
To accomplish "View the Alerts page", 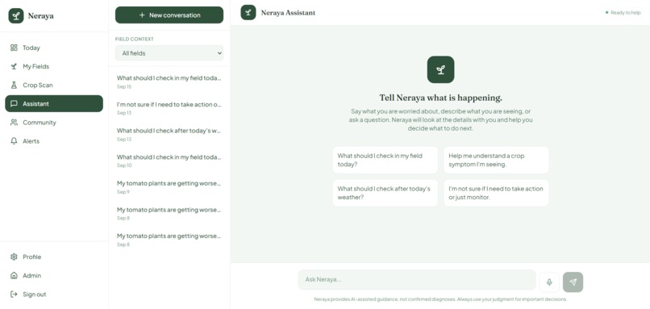I will click(54, 141).
